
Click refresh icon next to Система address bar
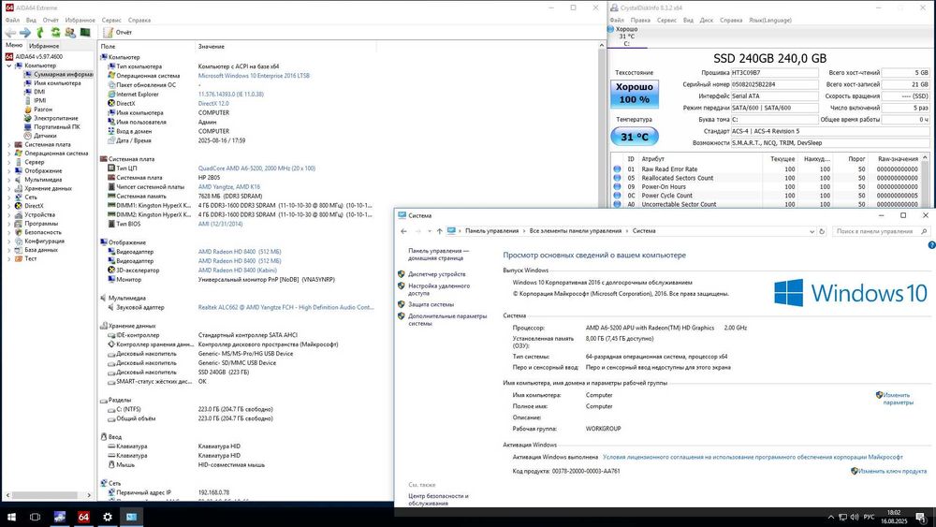tap(822, 231)
